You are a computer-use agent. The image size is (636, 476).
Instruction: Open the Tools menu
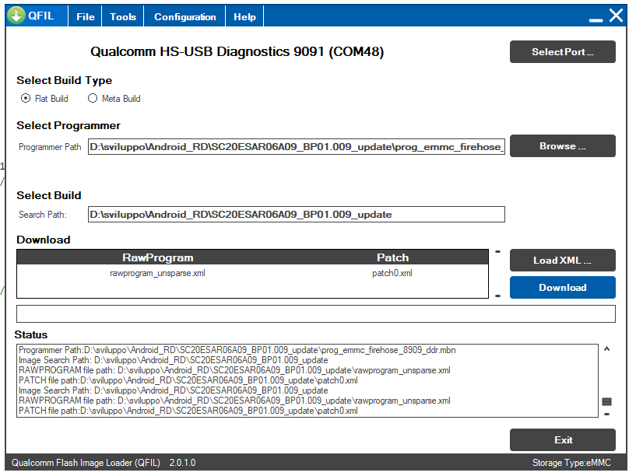click(x=123, y=17)
